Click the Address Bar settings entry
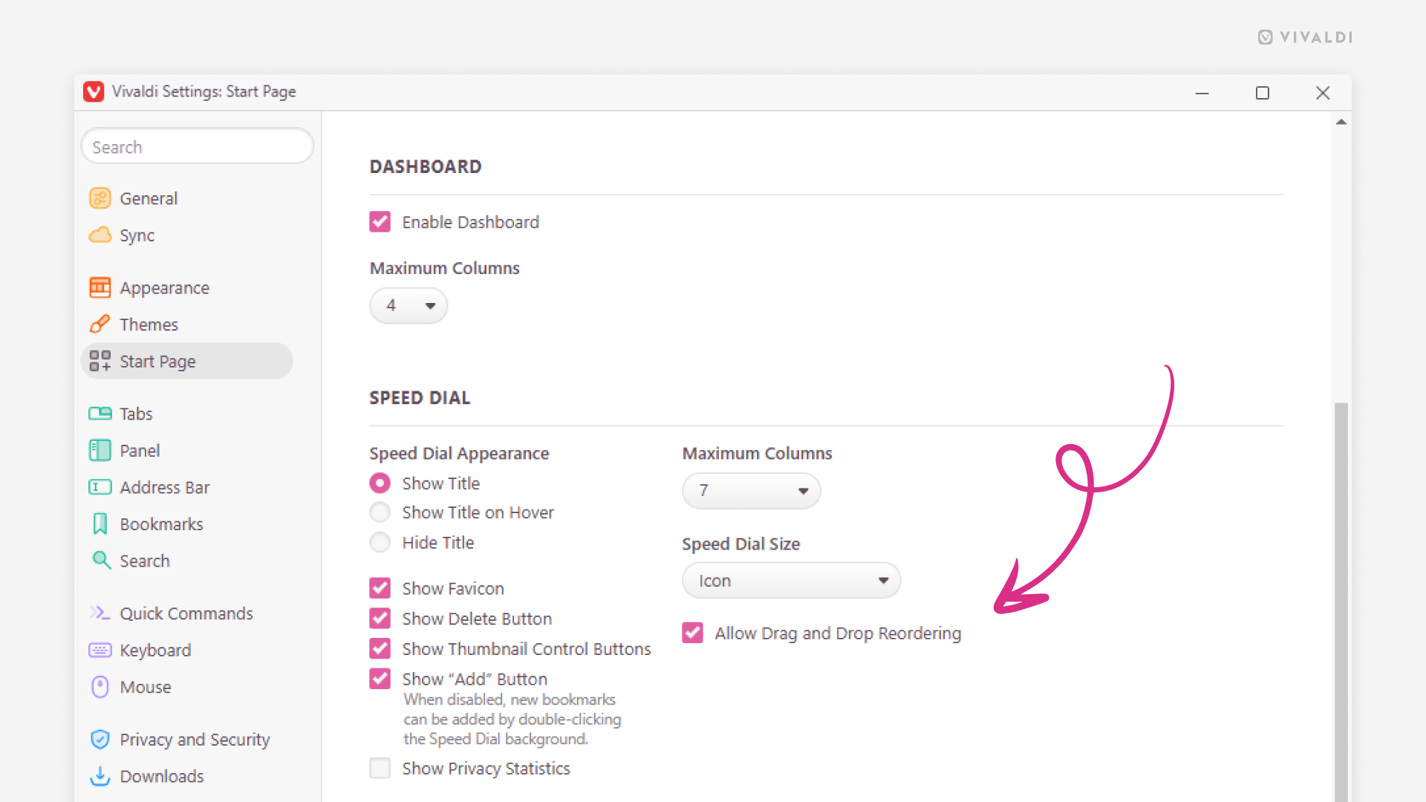Image resolution: width=1426 pixels, height=802 pixels. 100,487
